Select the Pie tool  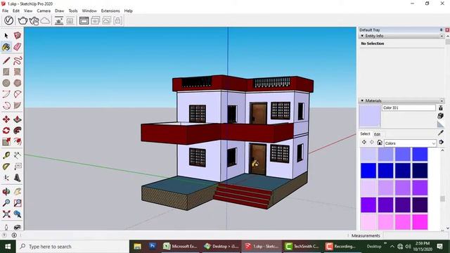(x=18, y=105)
